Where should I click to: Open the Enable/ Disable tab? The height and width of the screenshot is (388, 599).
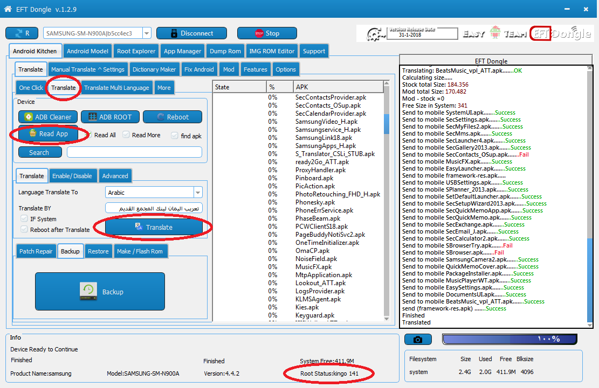pos(72,176)
